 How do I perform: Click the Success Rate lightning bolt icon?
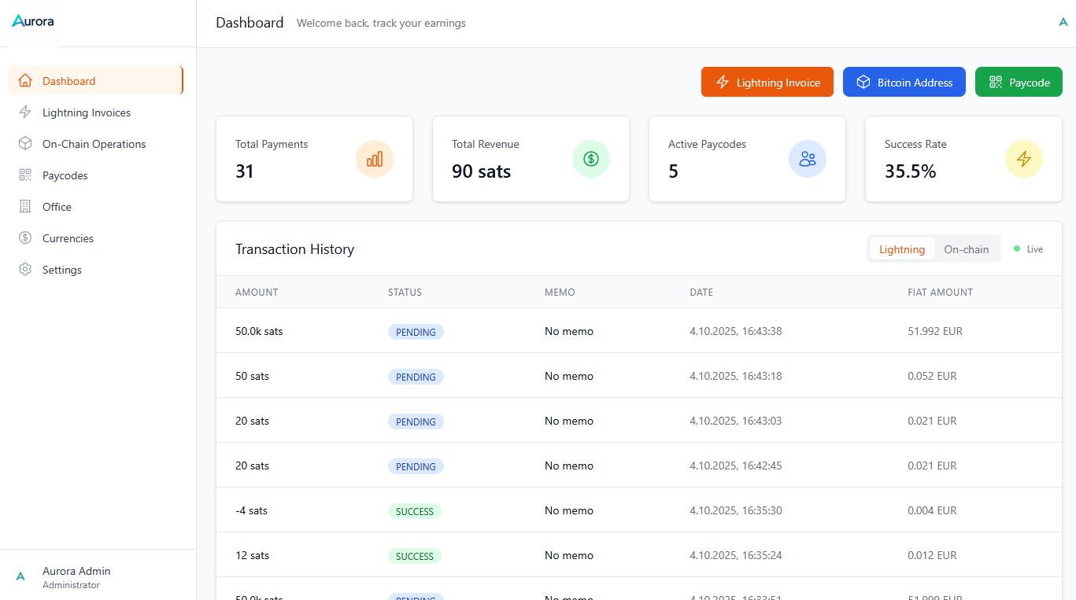pyautogui.click(x=1023, y=159)
